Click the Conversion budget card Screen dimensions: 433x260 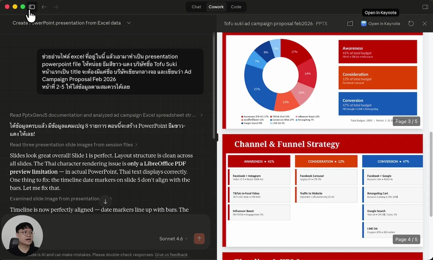point(378,104)
